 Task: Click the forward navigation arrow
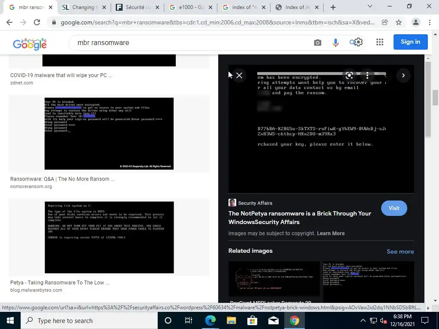[23, 22]
